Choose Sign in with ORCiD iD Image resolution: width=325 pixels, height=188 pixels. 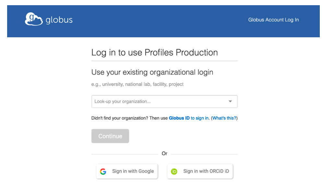pos(200,171)
